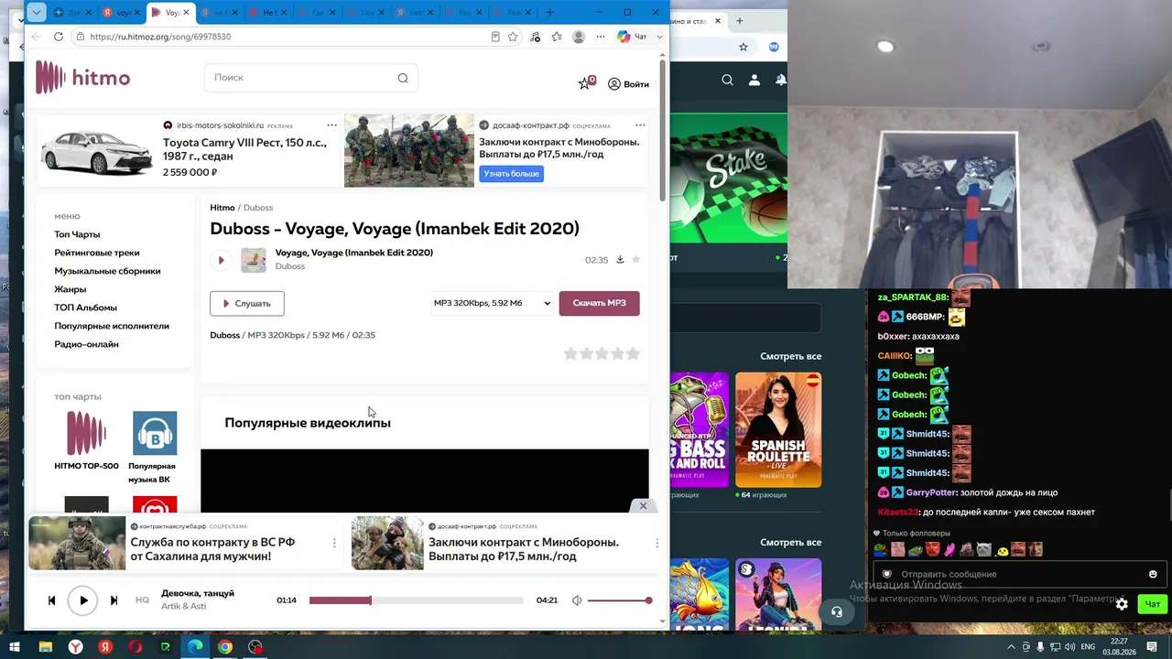Click the Stake banner in casino window

tap(729, 178)
